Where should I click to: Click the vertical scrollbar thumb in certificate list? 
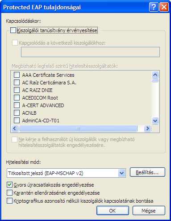point(155,80)
